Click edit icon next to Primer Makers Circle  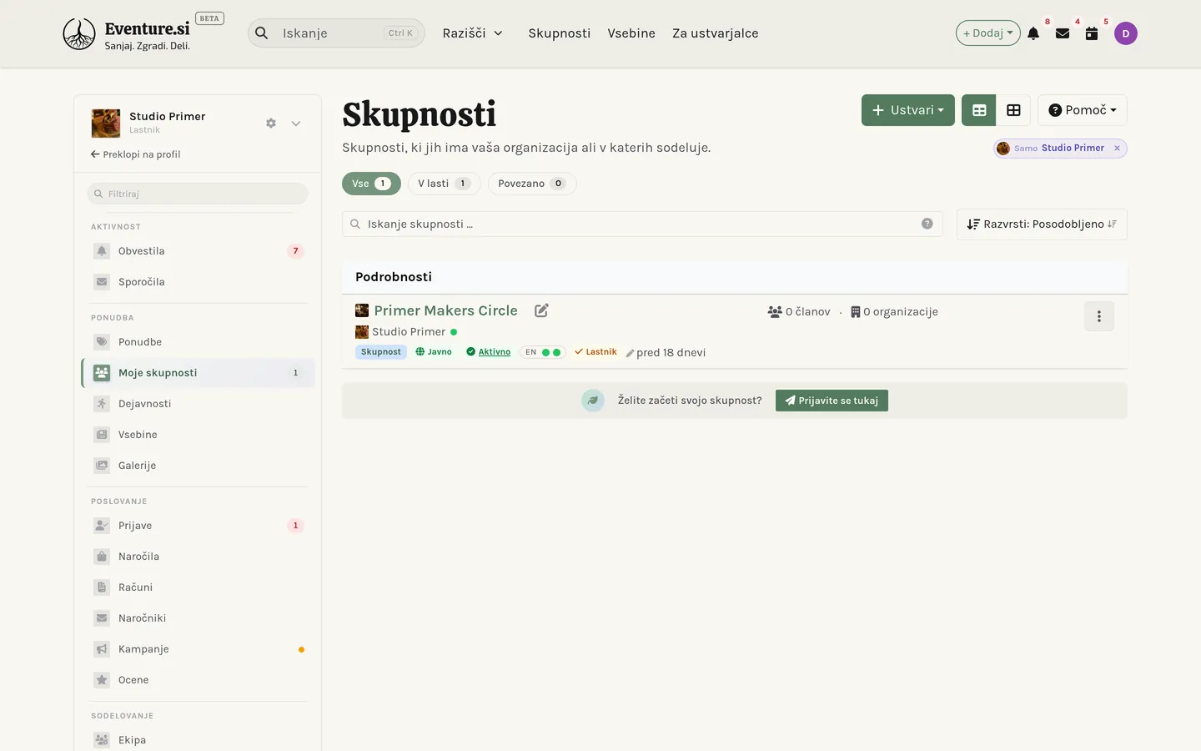click(541, 310)
